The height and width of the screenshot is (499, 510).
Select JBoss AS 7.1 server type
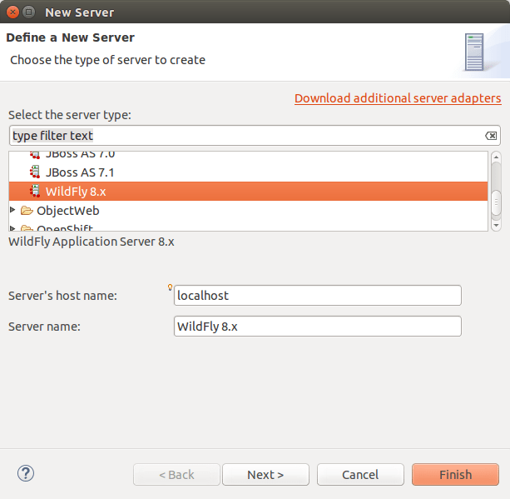click(x=248, y=172)
